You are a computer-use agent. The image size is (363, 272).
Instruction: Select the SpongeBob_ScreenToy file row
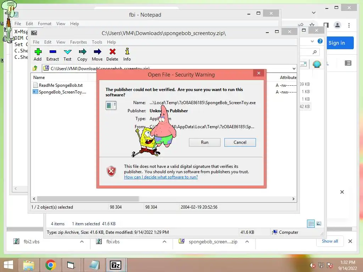[x=60, y=92]
